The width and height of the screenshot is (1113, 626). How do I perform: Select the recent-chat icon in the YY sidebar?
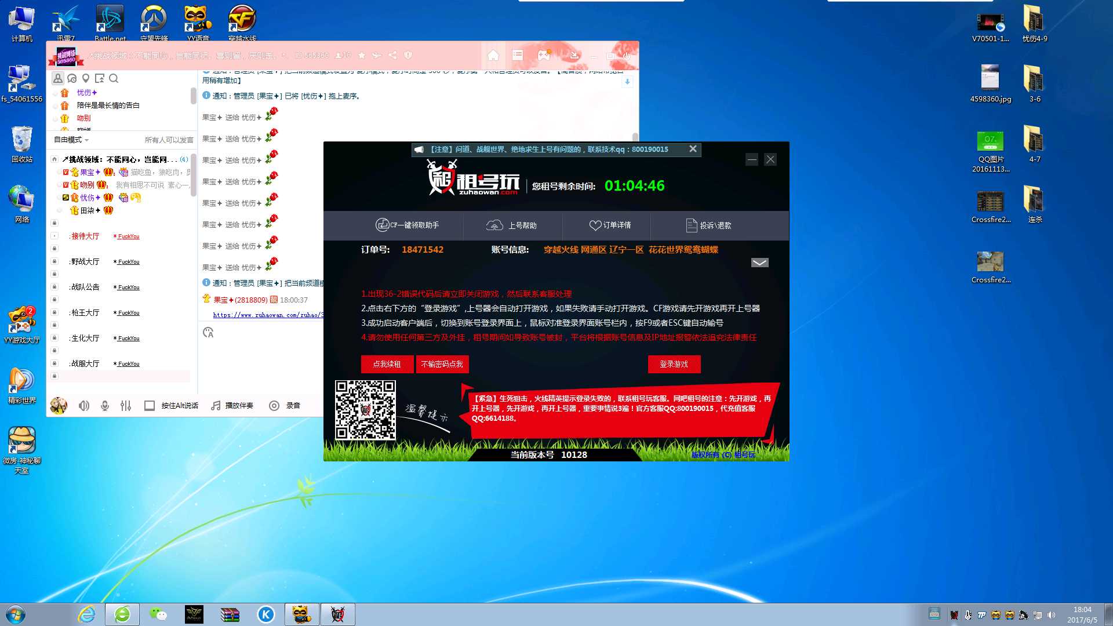[x=72, y=78]
